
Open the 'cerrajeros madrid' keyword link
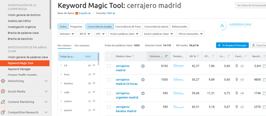click(x=123, y=68)
